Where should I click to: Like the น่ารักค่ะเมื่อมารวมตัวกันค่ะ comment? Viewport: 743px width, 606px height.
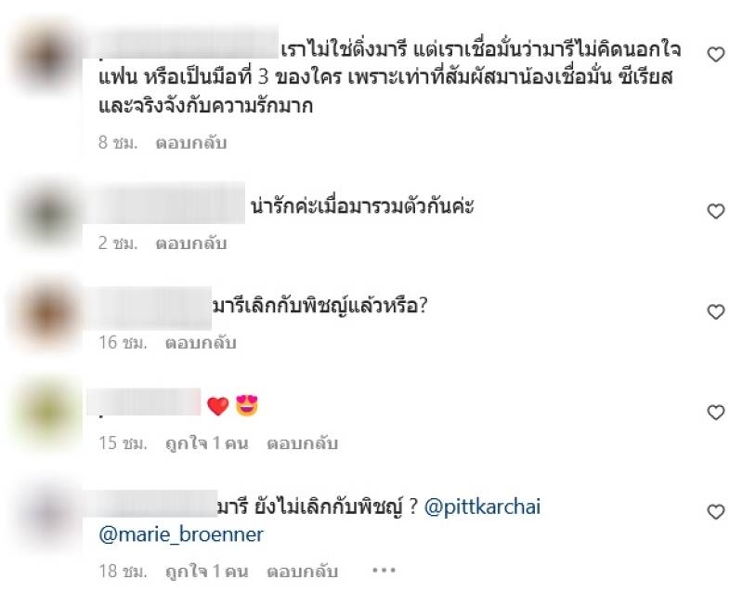715,211
